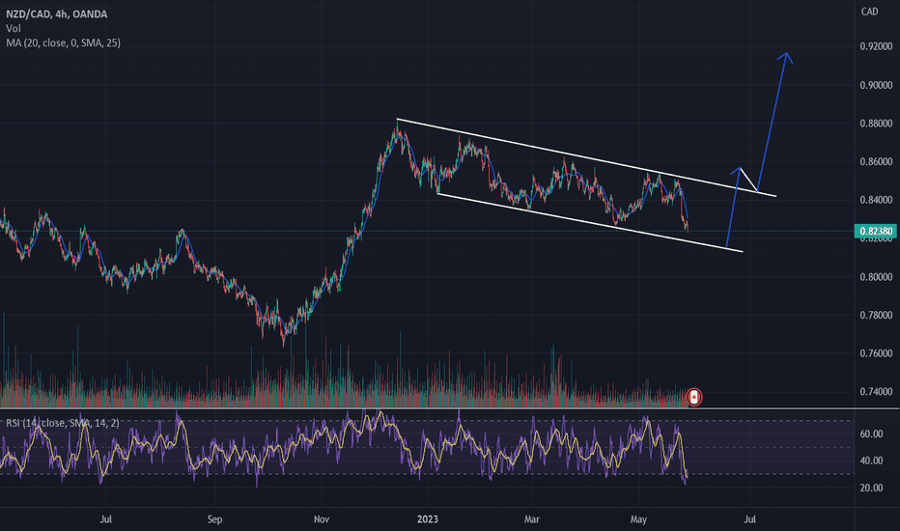Image resolution: width=900 pixels, height=531 pixels.
Task: Click the 0.90000 price axis level
Action: pos(876,85)
